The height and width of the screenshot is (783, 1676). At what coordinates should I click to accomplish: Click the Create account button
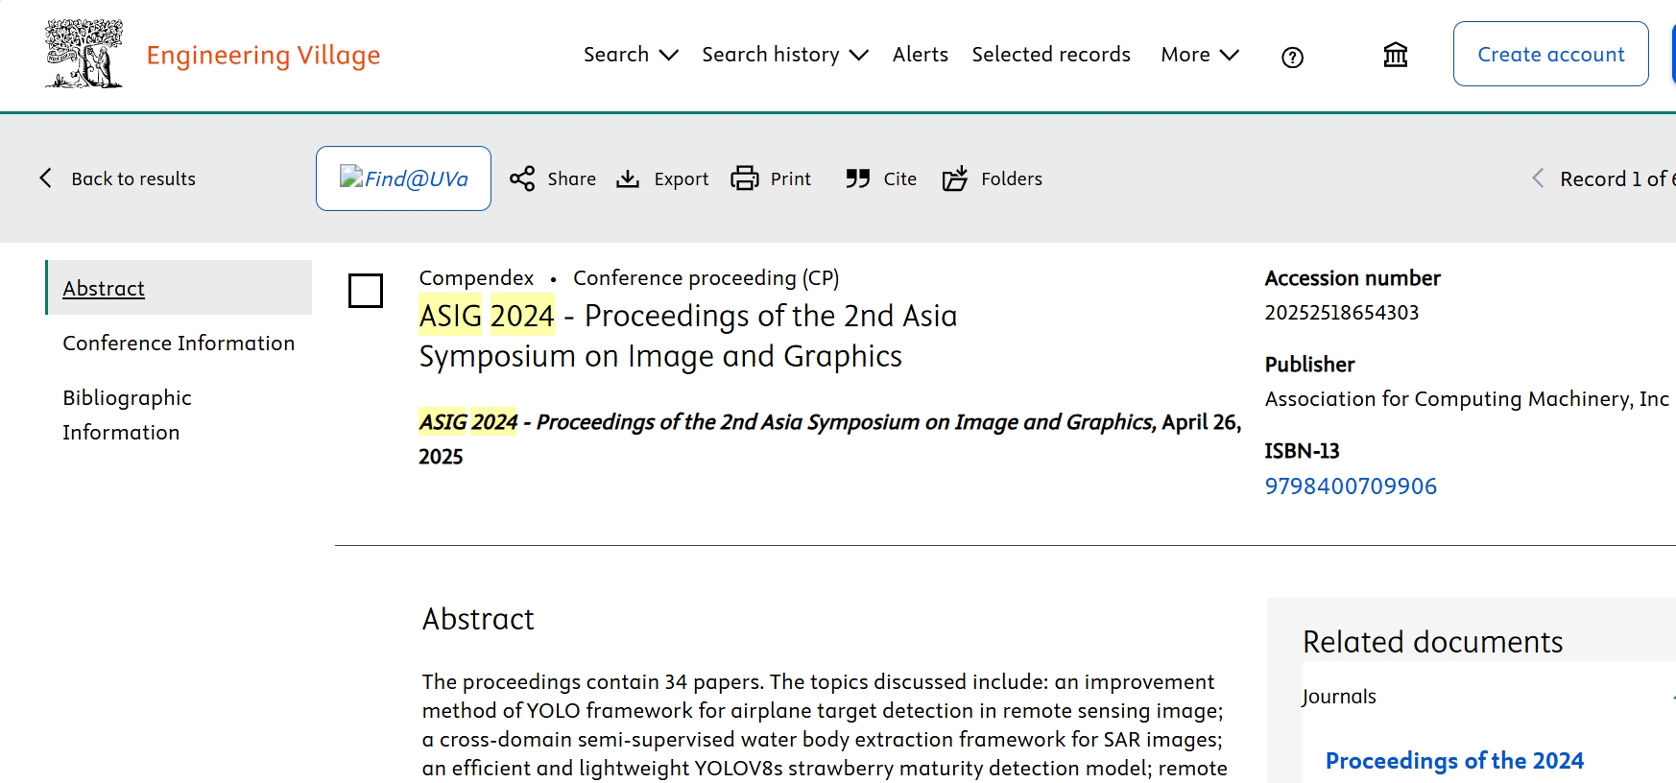[1551, 54]
